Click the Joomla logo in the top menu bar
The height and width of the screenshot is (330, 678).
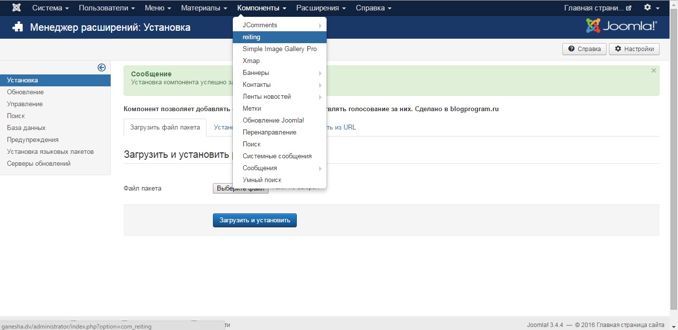coord(16,7)
